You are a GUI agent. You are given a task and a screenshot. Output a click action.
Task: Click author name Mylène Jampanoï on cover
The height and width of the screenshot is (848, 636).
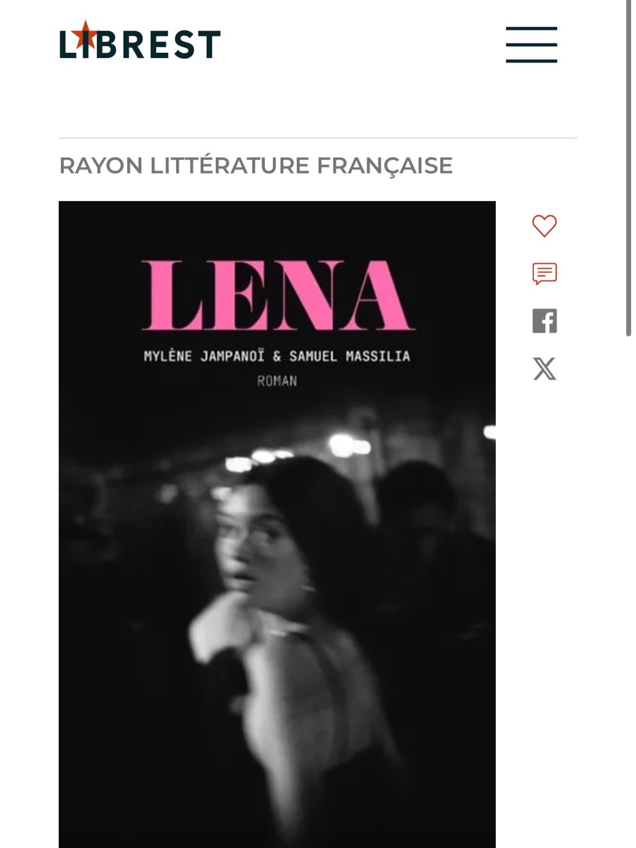click(204, 356)
